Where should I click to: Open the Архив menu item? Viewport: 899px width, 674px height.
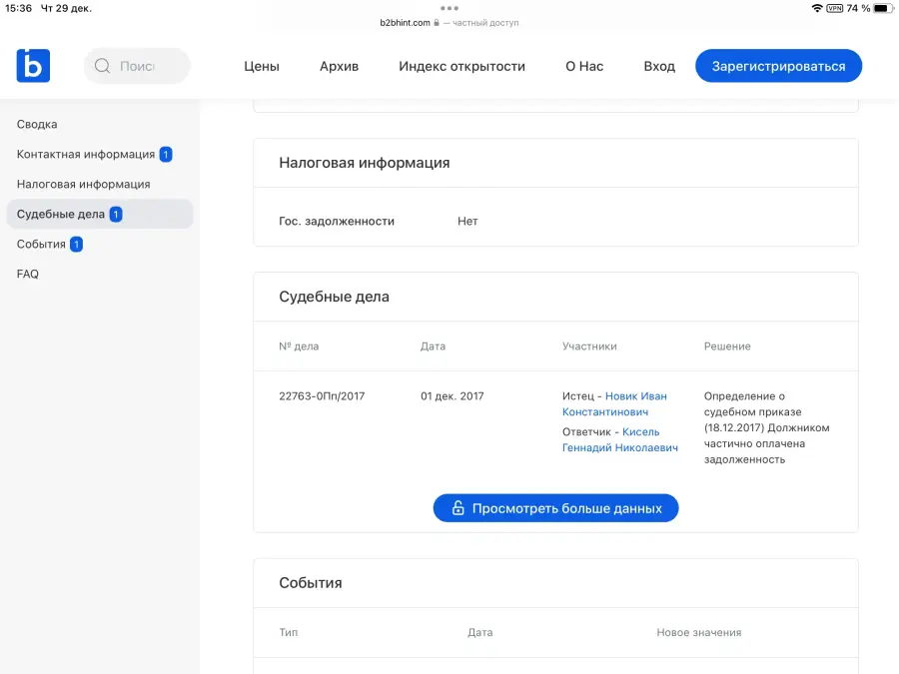coord(339,67)
